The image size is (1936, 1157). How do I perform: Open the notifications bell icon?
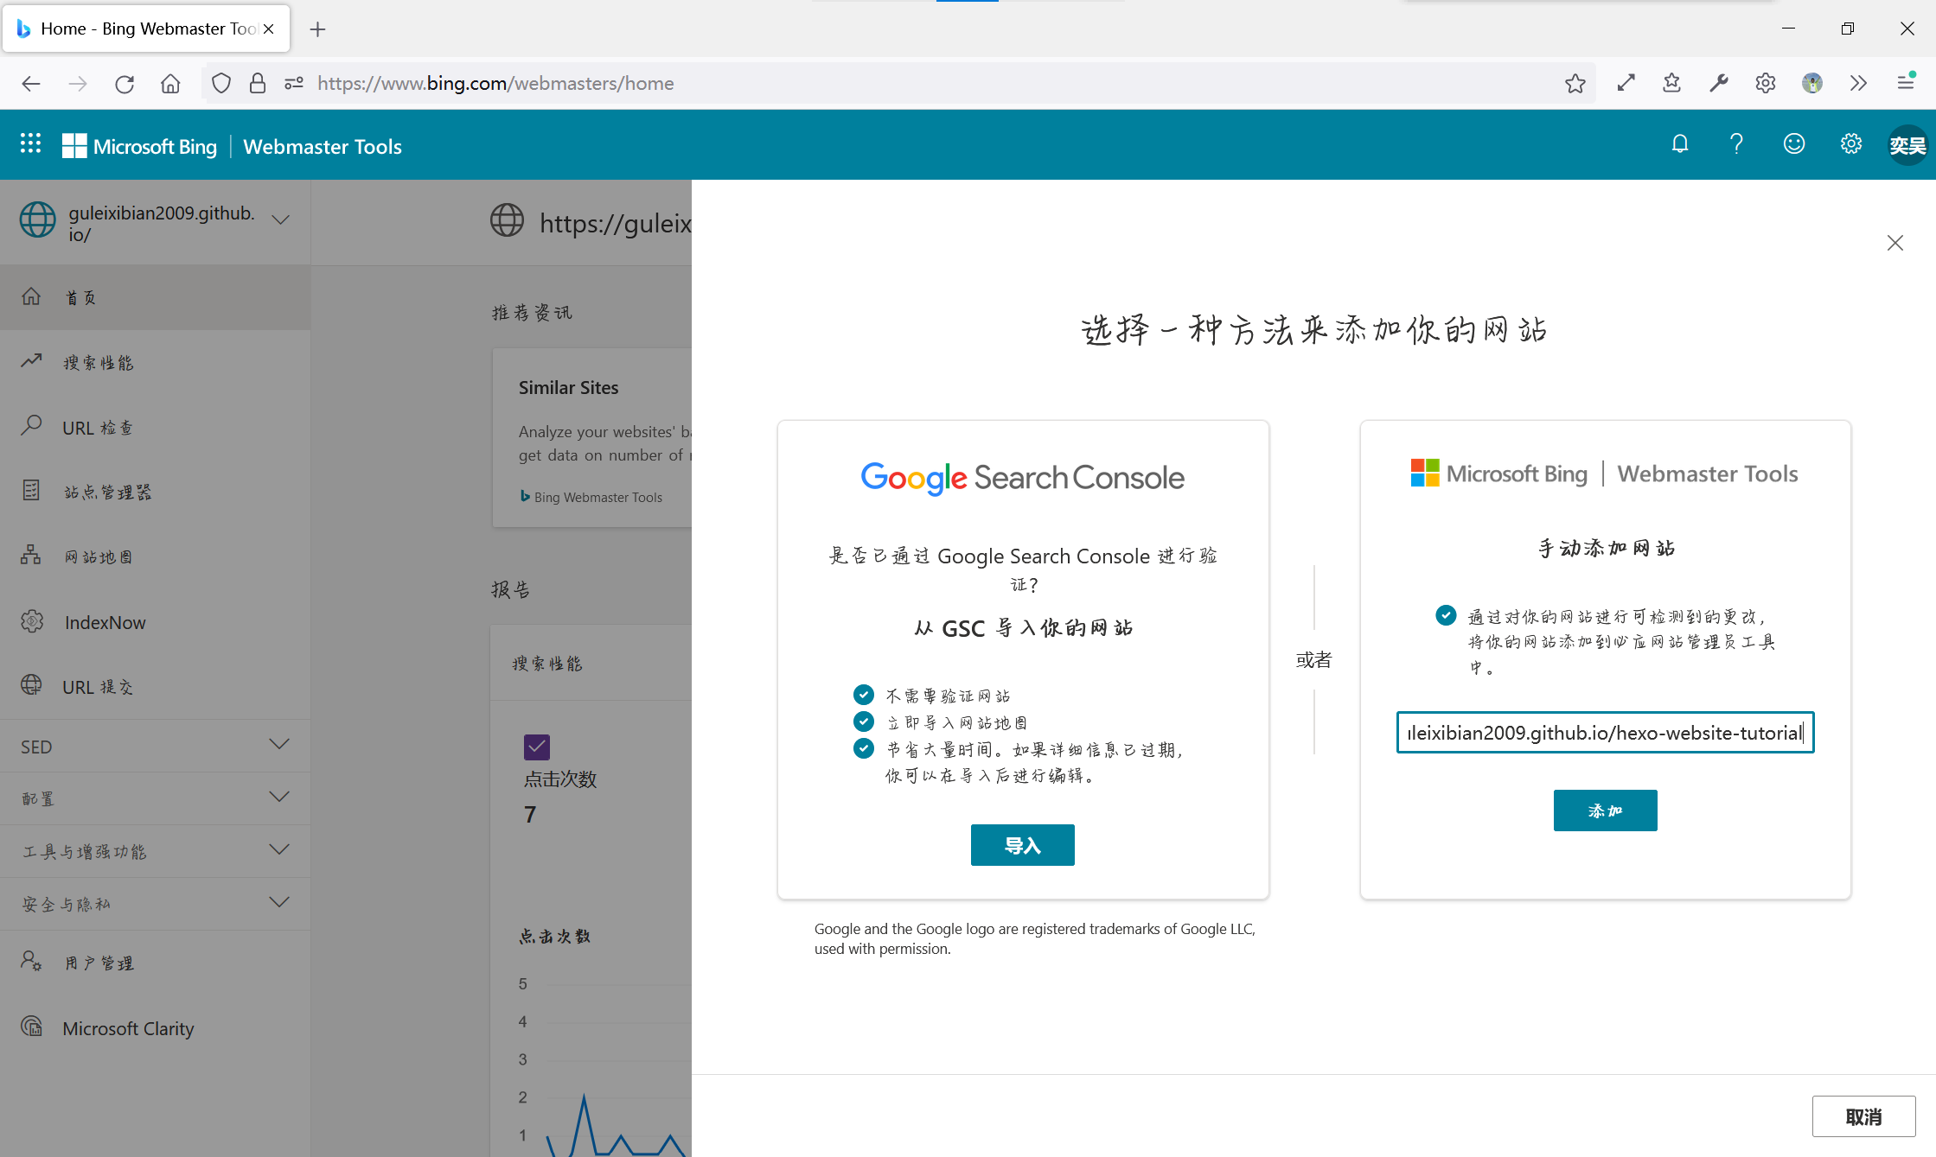coord(1679,144)
